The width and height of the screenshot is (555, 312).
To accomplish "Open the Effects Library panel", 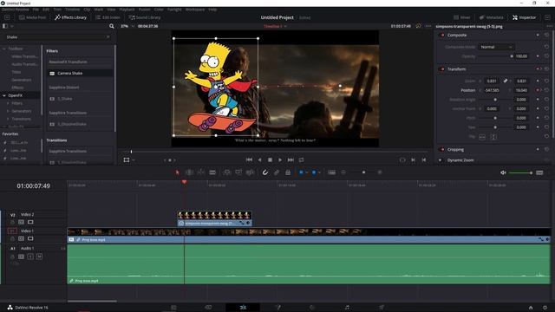I will pos(70,17).
